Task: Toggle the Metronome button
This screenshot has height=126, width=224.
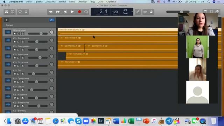Action: coord(151,12)
